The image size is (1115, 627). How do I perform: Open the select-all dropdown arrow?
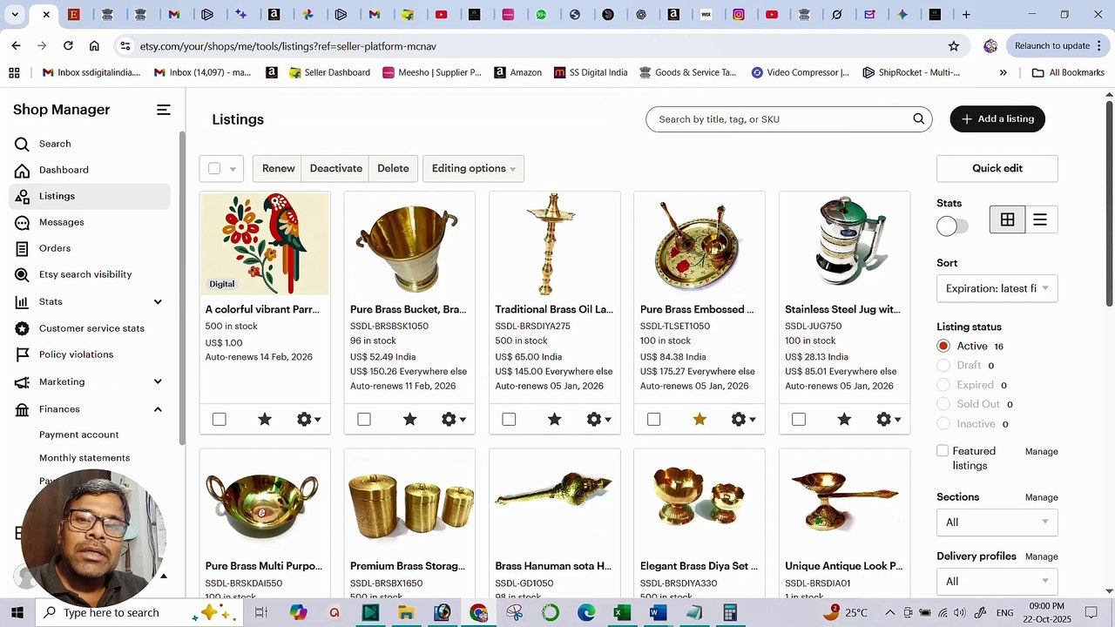click(233, 169)
